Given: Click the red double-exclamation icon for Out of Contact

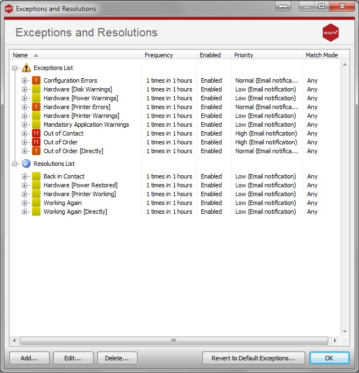Looking at the screenshot, I should point(36,133).
